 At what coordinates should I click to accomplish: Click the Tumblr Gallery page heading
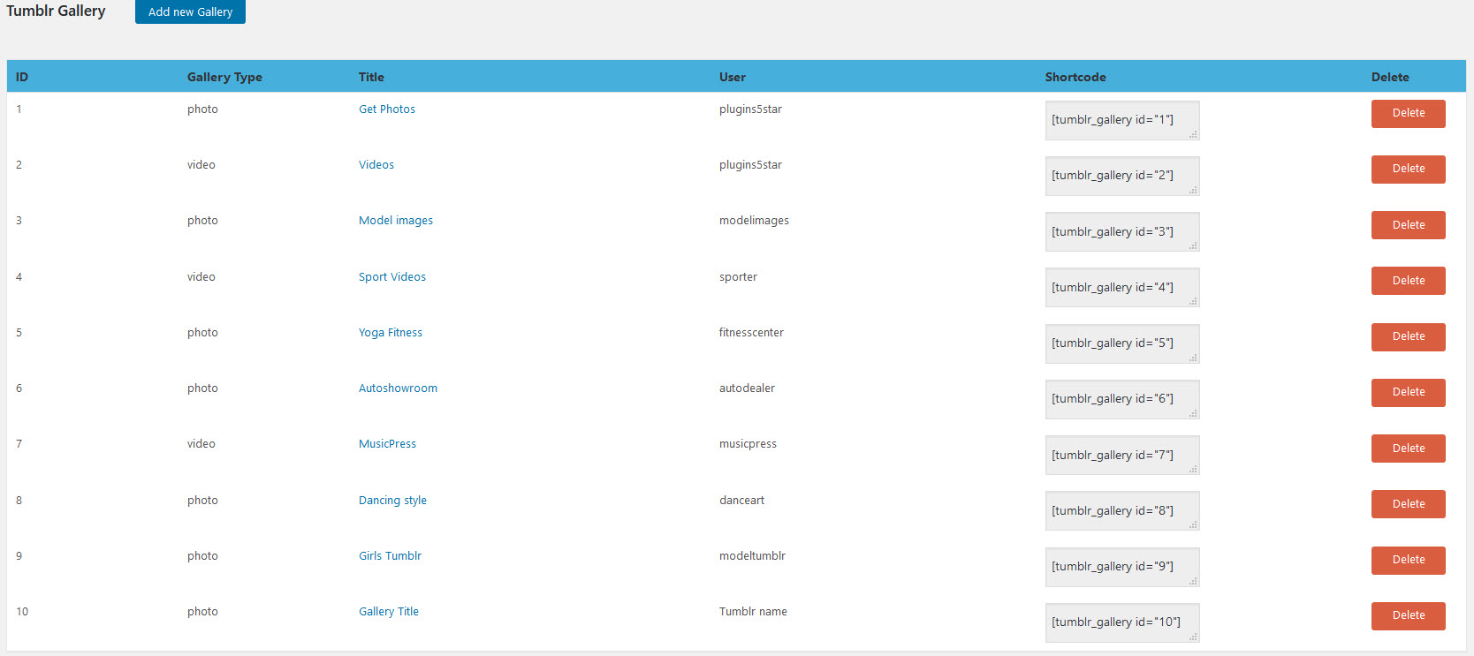click(x=56, y=11)
